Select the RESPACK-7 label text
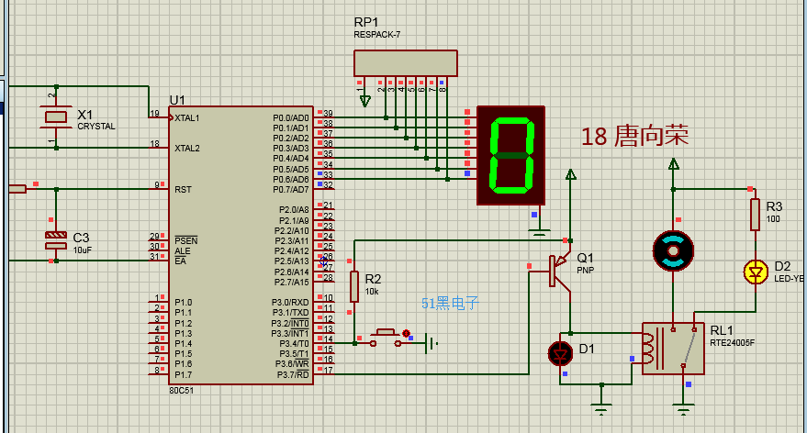This screenshot has height=433, width=807. click(x=377, y=35)
